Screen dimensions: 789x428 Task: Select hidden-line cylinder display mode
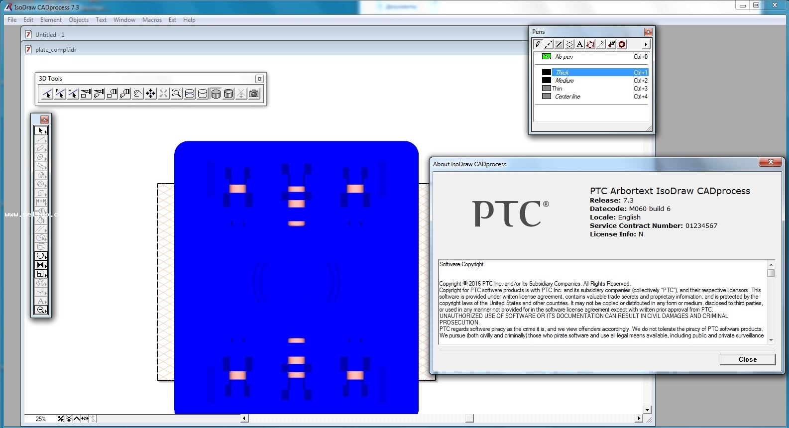[x=203, y=94]
